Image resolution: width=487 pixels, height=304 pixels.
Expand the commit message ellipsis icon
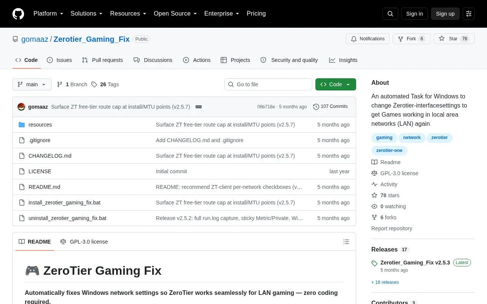click(199, 107)
